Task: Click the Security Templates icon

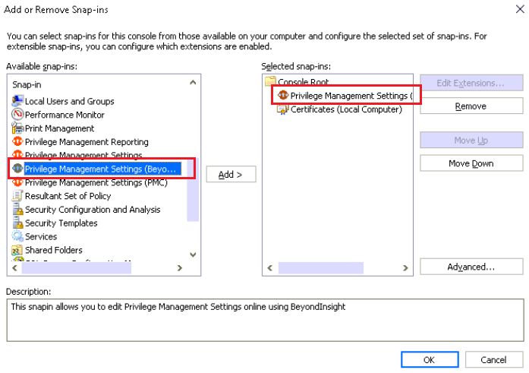Action: (x=17, y=223)
